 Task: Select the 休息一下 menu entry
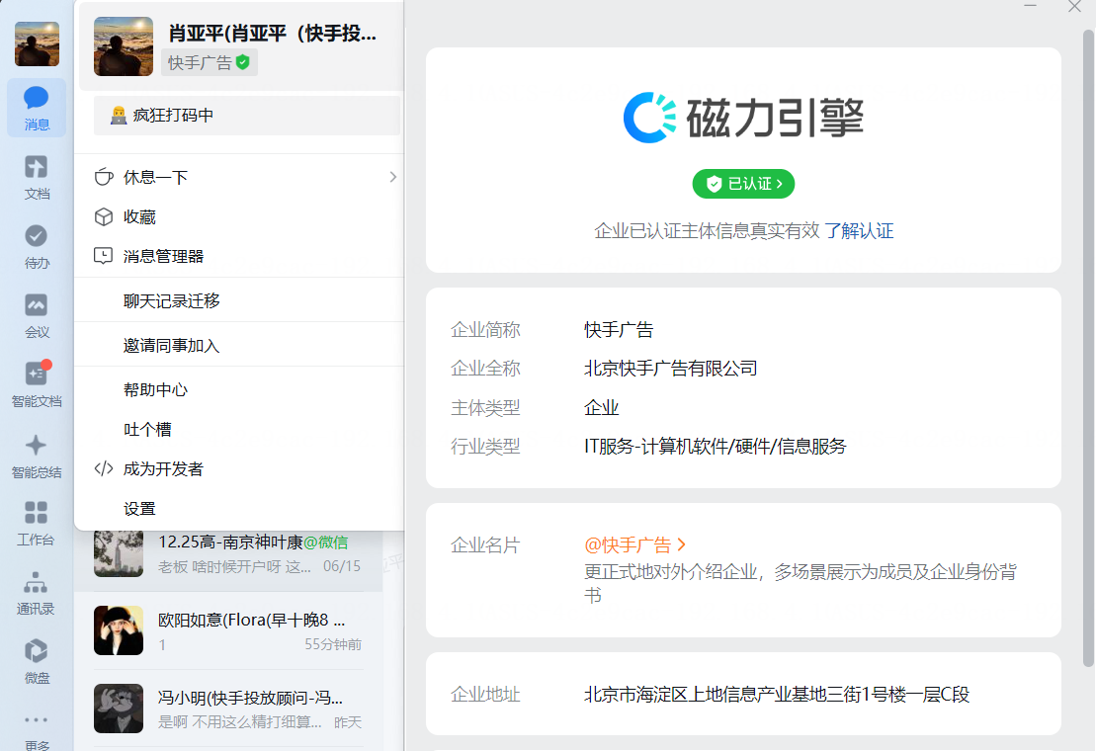(x=240, y=178)
